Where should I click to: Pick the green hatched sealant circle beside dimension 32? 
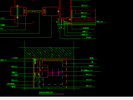(x=65, y=23)
